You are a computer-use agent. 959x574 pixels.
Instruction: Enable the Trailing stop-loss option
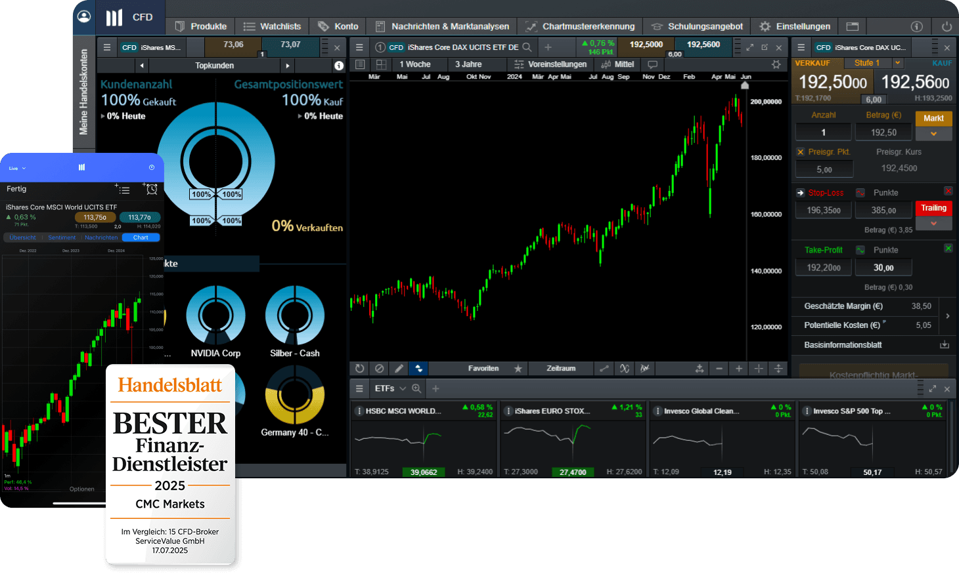[933, 208]
